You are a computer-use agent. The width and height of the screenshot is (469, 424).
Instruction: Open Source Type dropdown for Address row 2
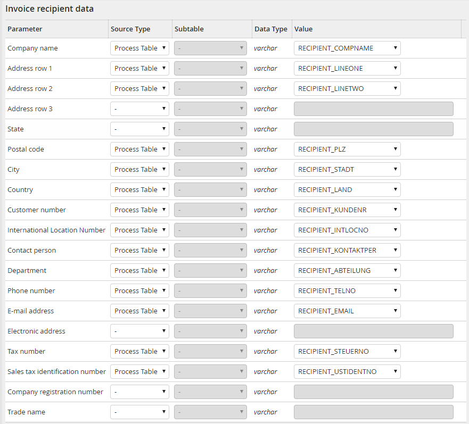pos(139,88)
